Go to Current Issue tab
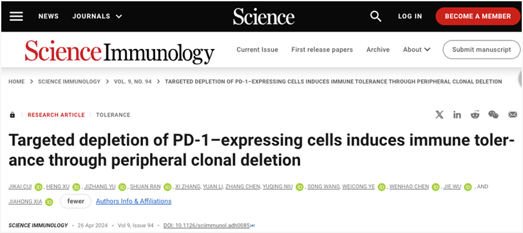This screenshot has height=233, width=523. [x=257, y=50]
